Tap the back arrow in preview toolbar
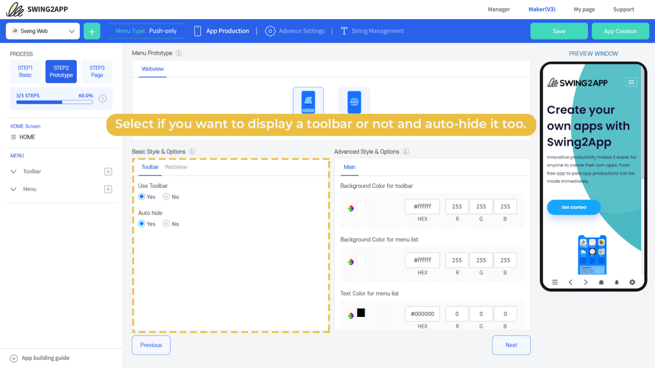 [x=570, y=282]
